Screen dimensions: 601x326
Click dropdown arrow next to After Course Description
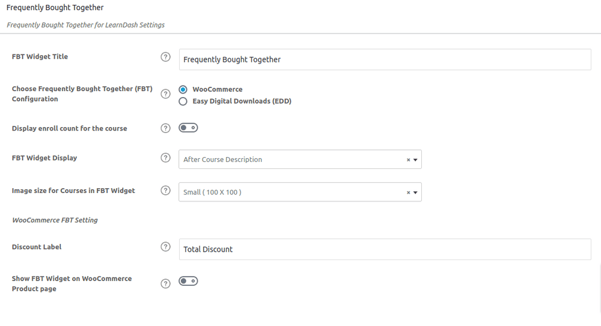click(415, 160)
